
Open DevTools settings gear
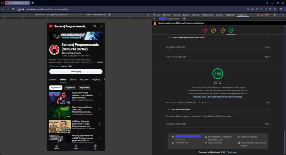click(x=275, y=15)
